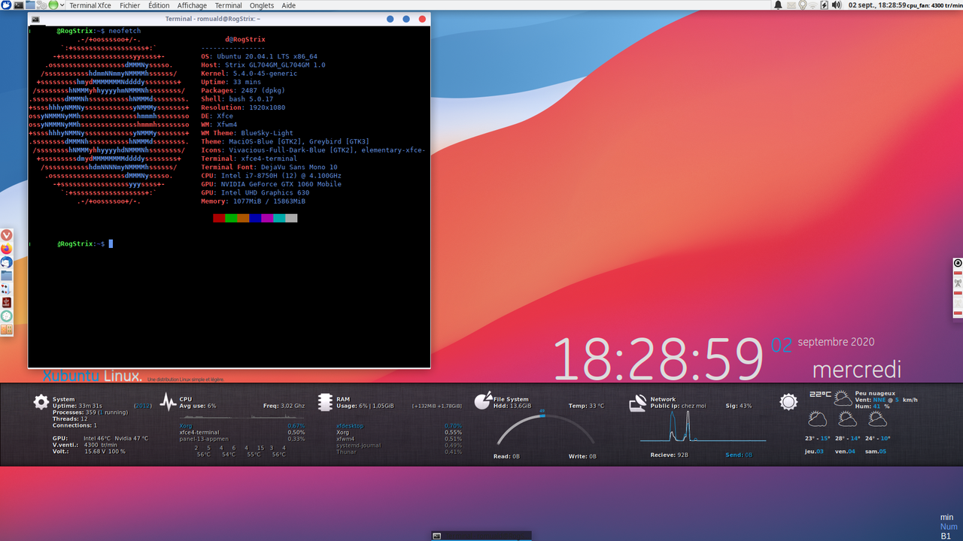The width and height of the screenshot is (963, 541).
Task: Click the lightbulb tray icon
Action: [803, 5]
